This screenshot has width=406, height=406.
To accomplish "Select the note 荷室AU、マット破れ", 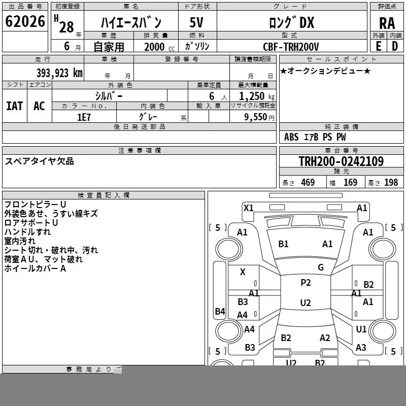I will pos(44,259).
